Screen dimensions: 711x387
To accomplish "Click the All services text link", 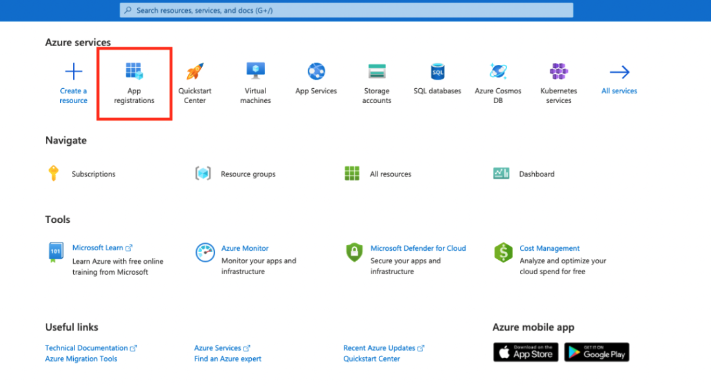I will pyautogui.click(x=620, y=91).
